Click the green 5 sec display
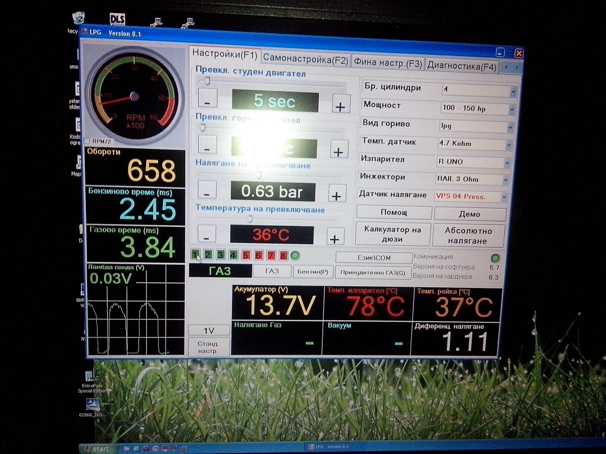Viewport: 606px width, 454px height. 275,101
